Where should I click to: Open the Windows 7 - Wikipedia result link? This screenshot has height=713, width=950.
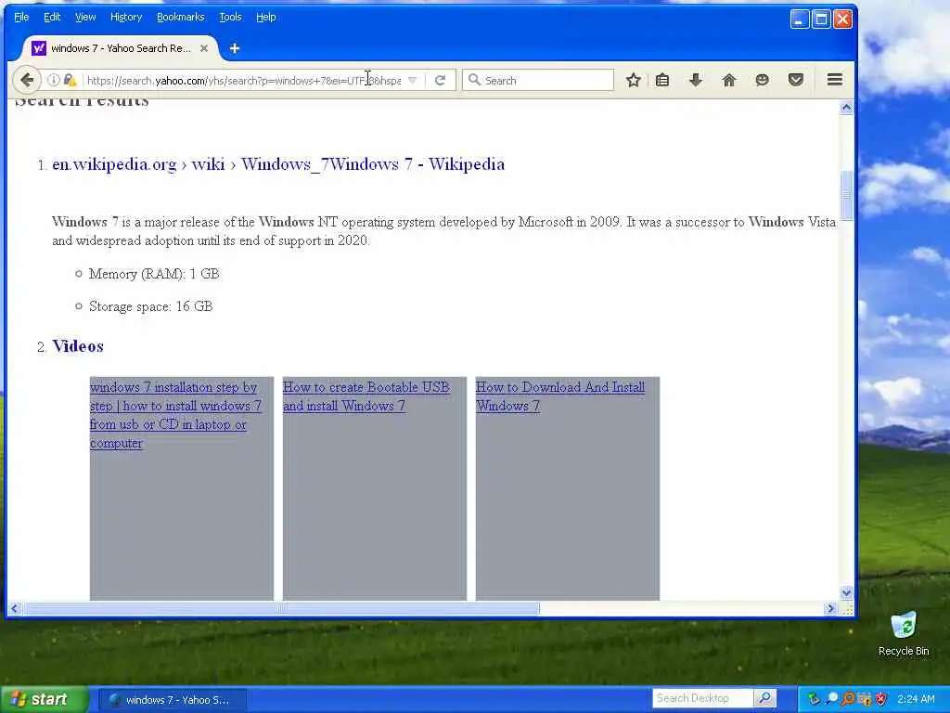pos(278,164)
